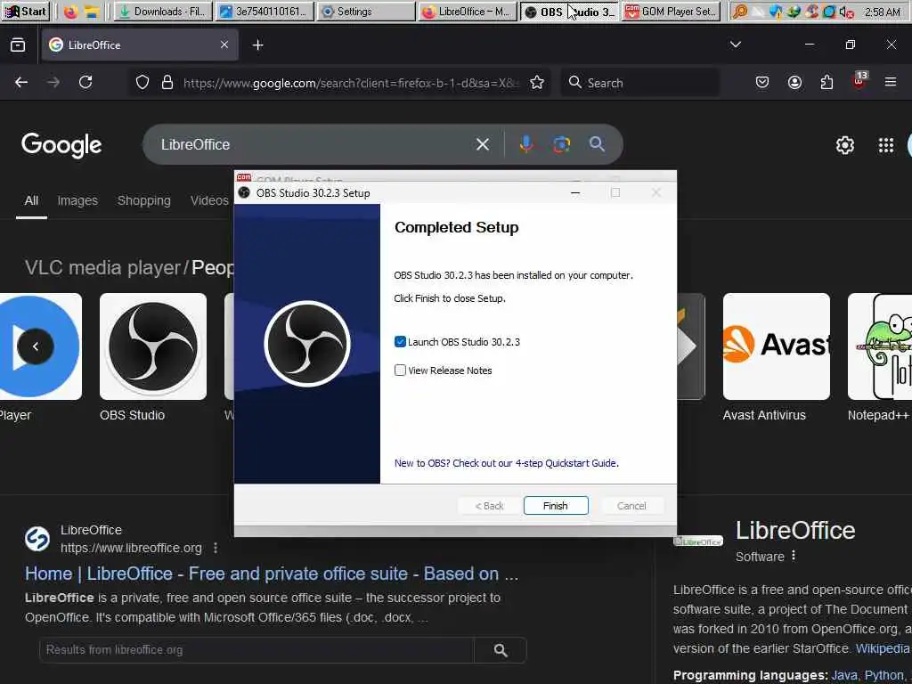Screen dimensions: 912x684
Task: Open the Start menu
Action: 25,11
